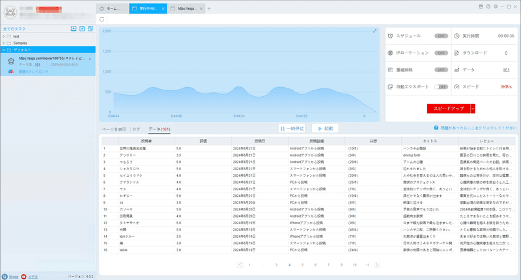The width and height of the screenshot is (521, 280).
Task: Click the ダウンロード file icon
Action: [457, 53]
